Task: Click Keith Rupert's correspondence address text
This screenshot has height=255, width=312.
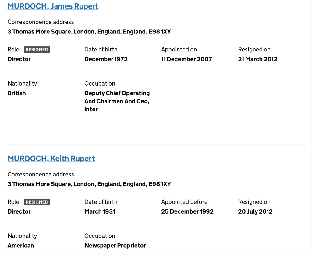Action: point(89,184)
